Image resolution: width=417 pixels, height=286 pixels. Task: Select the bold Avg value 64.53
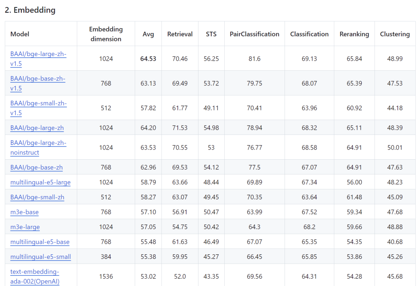coord(148,59)
